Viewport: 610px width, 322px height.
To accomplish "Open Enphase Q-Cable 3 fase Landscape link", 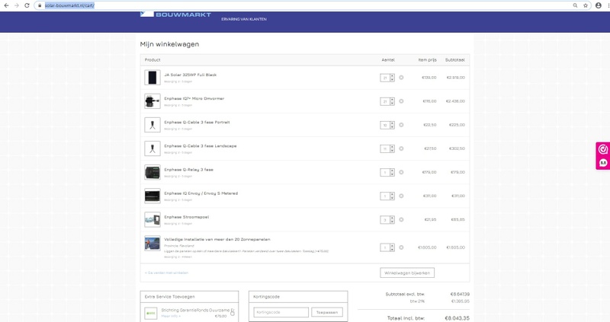I will 201,145.
